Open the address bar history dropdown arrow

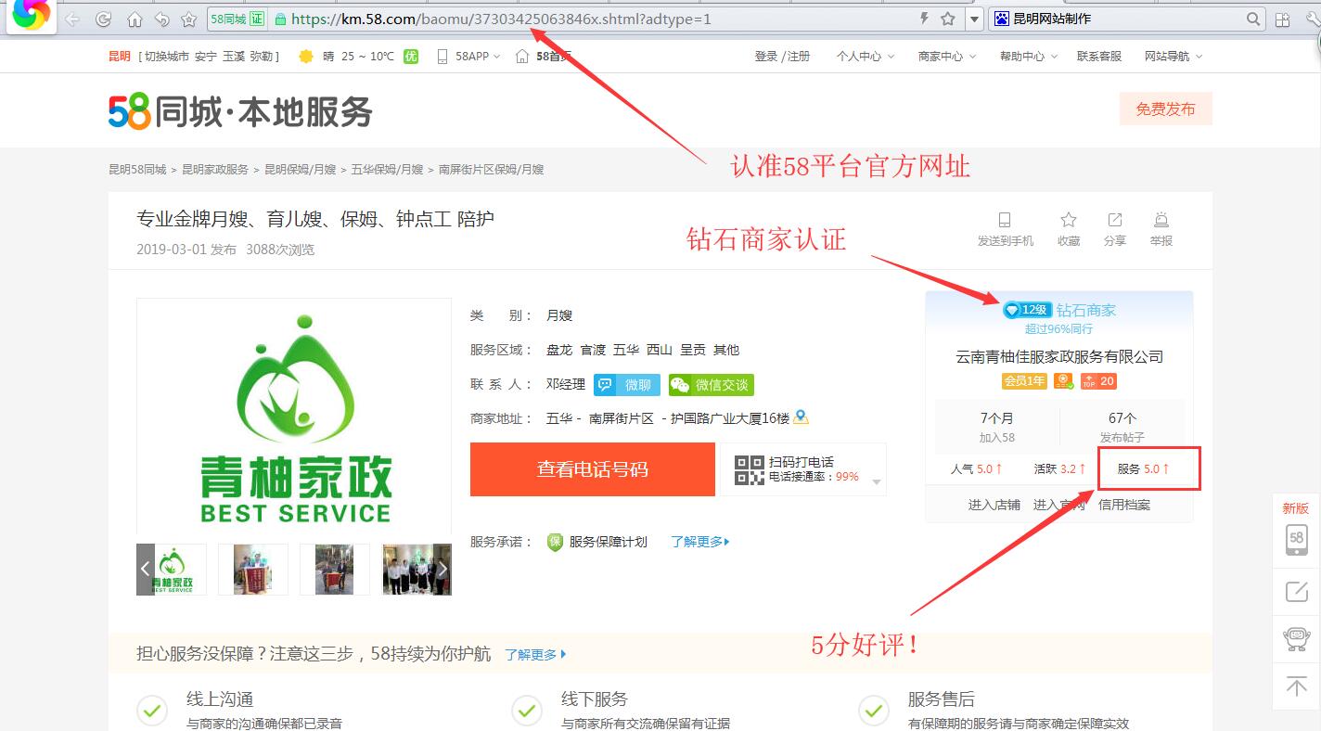(x=974, y=19)
